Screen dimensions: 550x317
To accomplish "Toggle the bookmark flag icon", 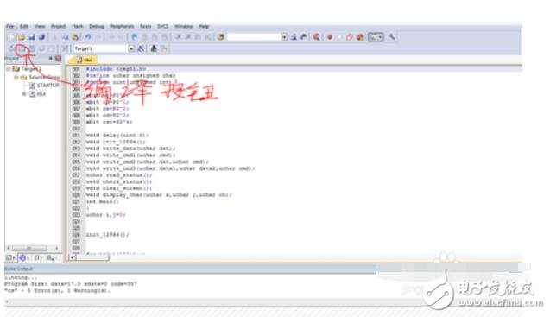I will [x=135, y=37].
